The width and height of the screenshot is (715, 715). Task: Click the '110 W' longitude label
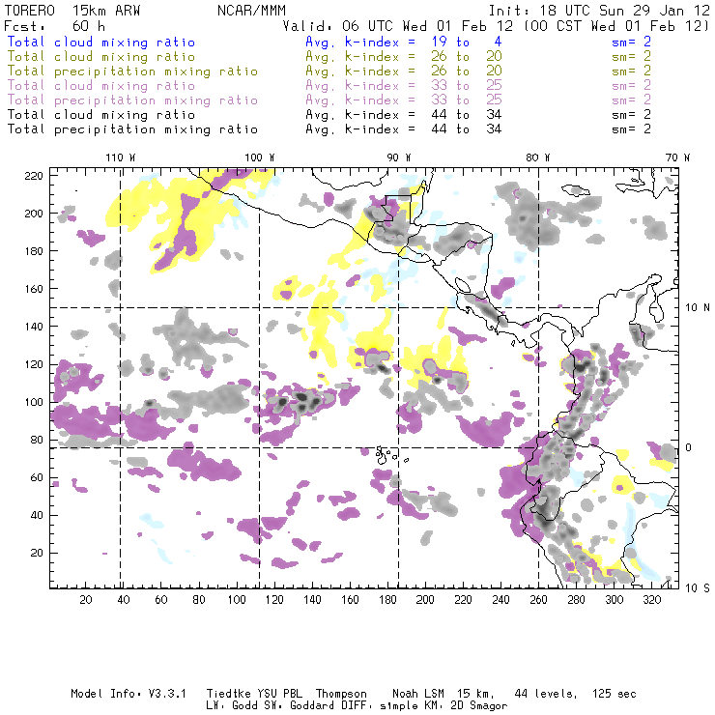click(121, 157)
